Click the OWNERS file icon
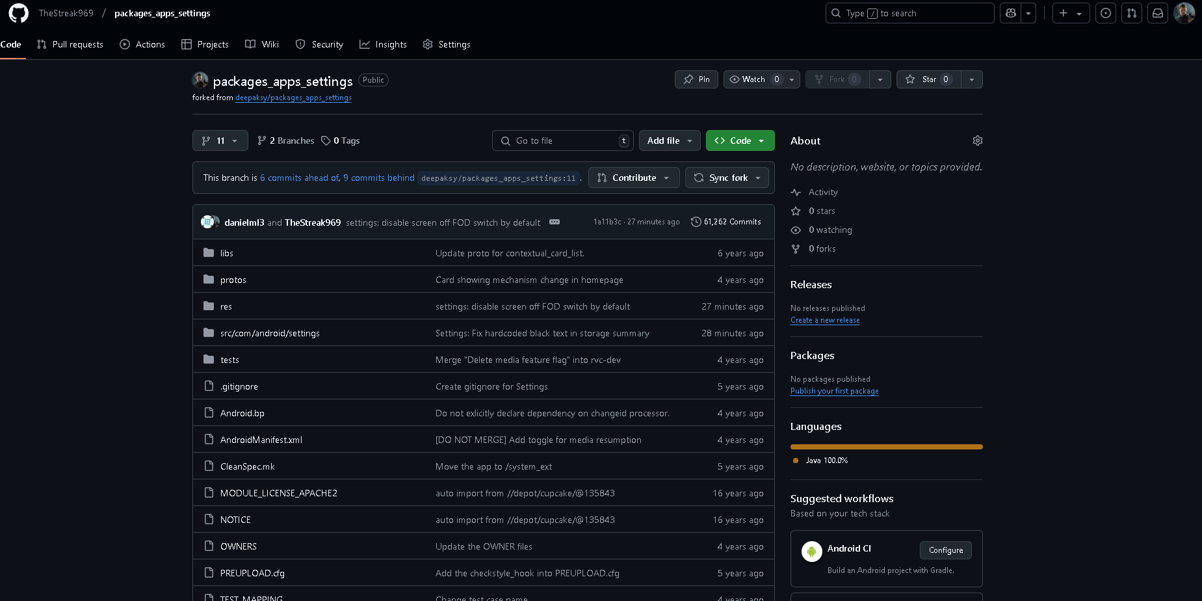 click(x=209, y=546)
